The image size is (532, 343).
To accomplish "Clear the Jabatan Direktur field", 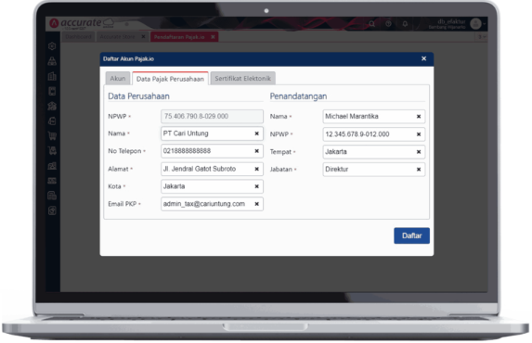I will (x=419, y=169).
